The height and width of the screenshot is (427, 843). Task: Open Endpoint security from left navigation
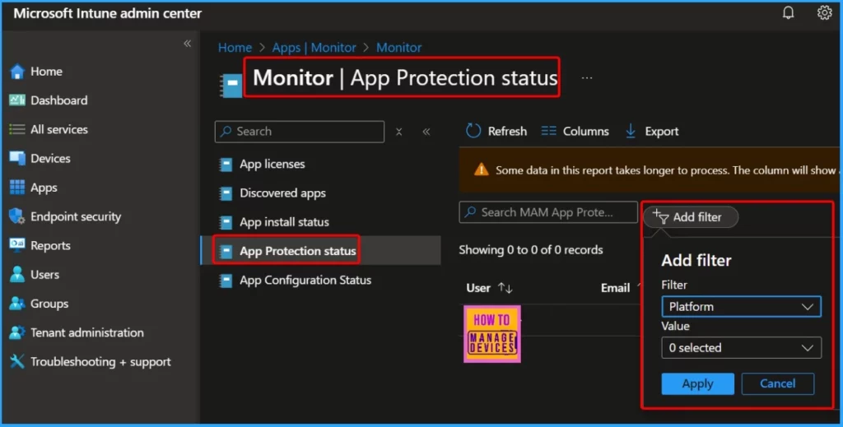(76, 216)
